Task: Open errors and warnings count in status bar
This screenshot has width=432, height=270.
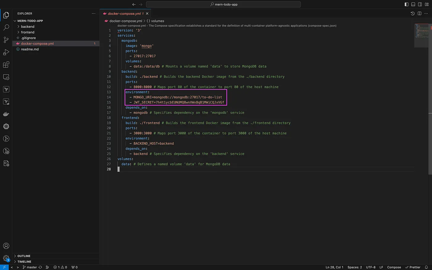Action: click(x=60, y=267)
